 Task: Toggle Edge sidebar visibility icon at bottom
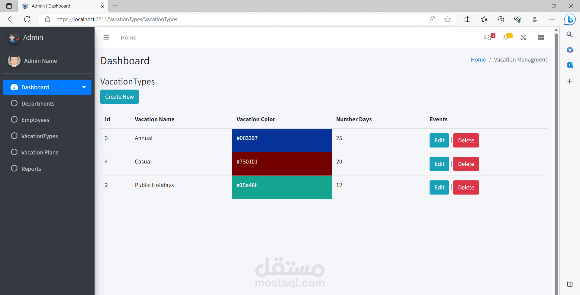coord(570,284)
